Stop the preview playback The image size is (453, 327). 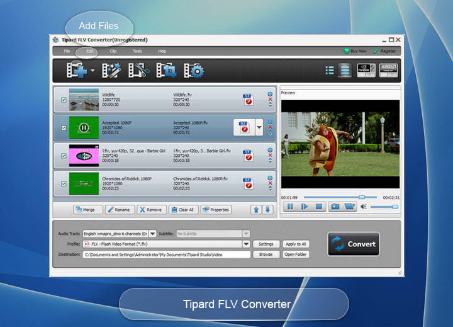(319, 206)
